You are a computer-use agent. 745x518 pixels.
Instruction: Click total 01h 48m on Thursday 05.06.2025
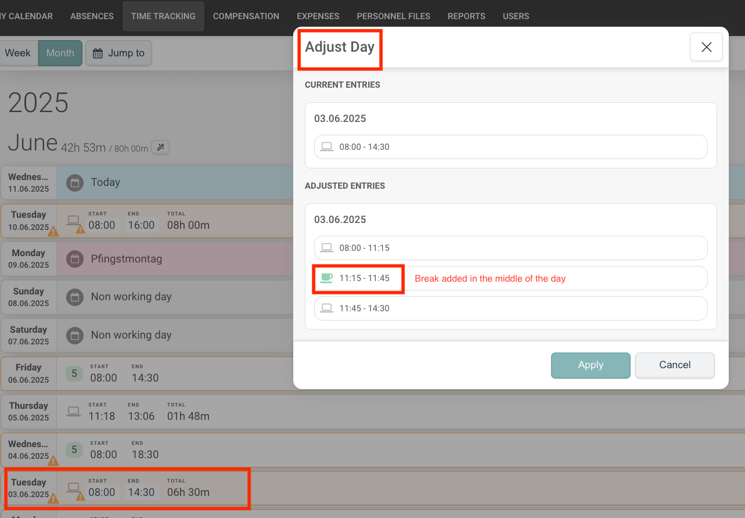pos(188,416)
